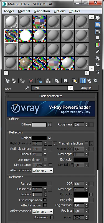Click the Refraction IOR map slot button
The image size is (104, 223).
tap(91, 183)
